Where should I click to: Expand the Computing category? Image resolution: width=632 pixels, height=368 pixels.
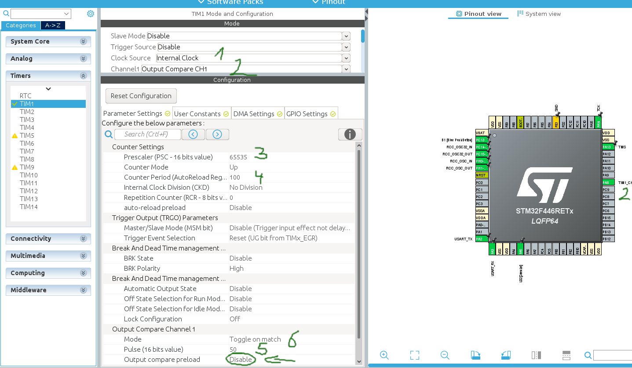pos(48,273)
